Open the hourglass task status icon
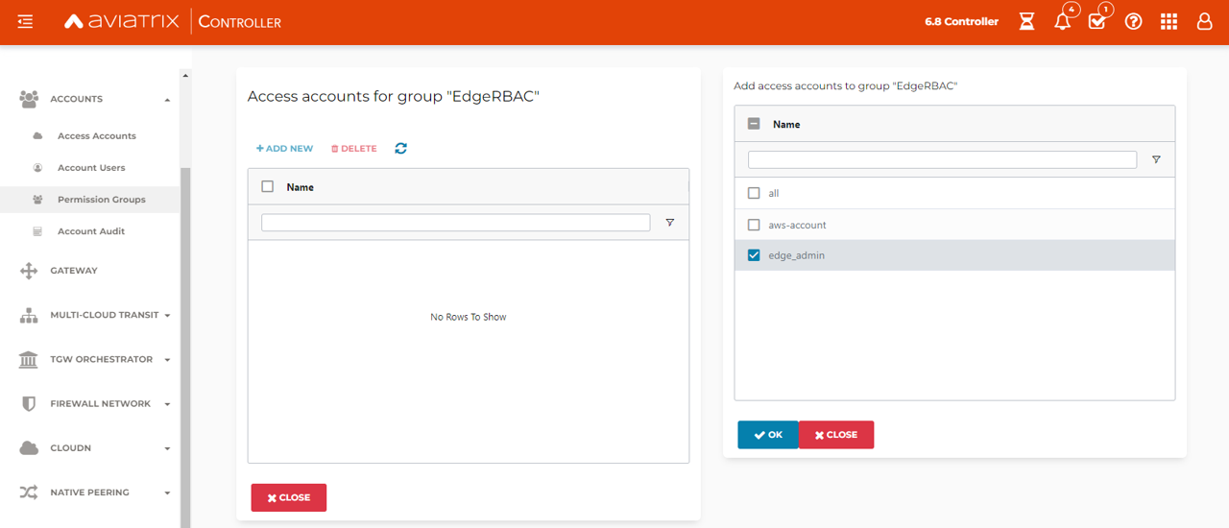This screenshot has height=528, width=1229. pyautogui.click(x=1026, y=21)
